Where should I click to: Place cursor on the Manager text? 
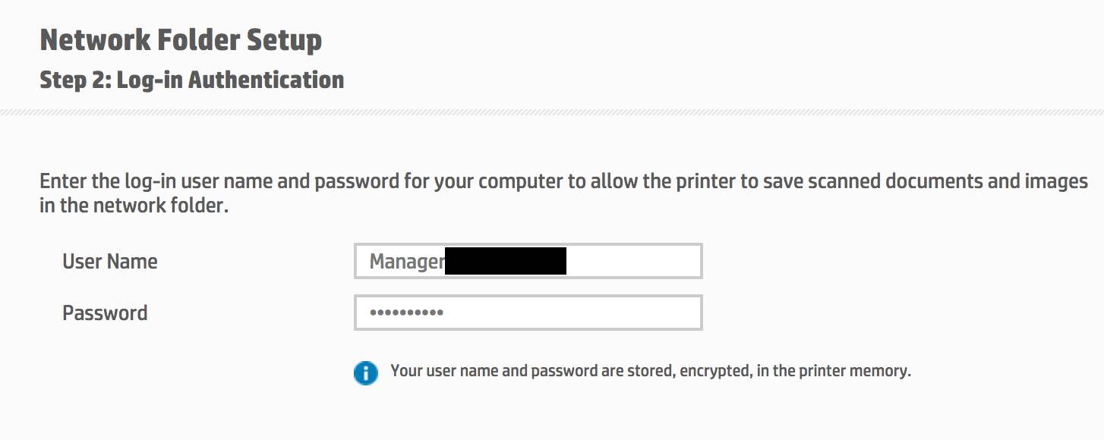click(x=407, y=262)
